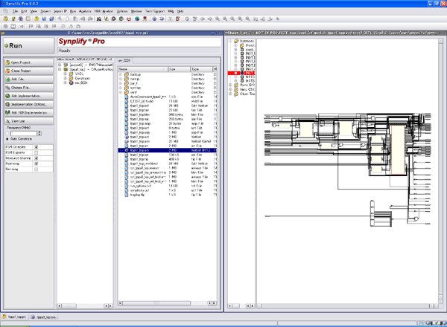The height and width of the screenshot is (327, 447).
Task: Open the Project menu
Action: point(45,11)
